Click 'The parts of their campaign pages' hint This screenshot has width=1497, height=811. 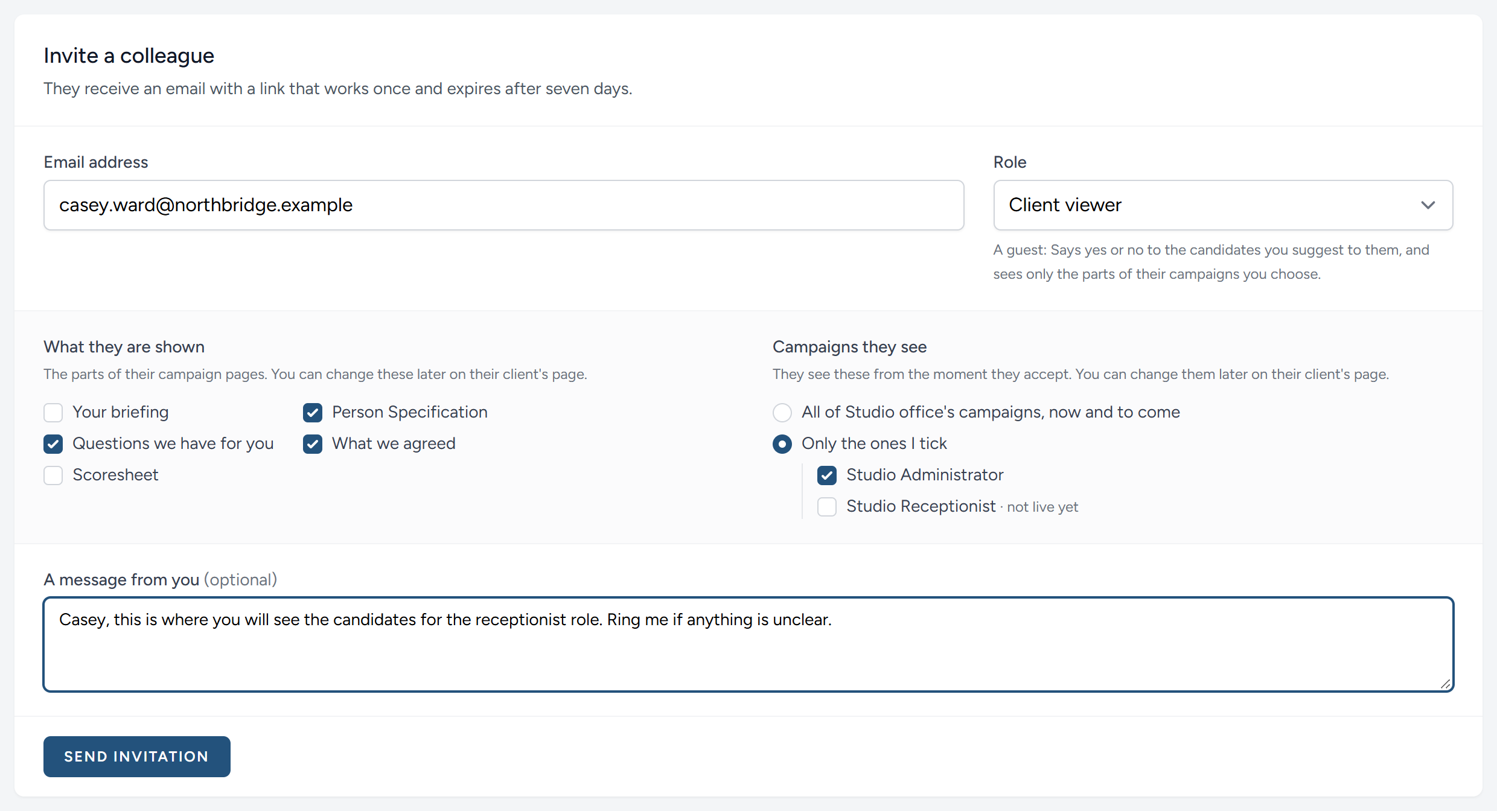click(315, 374)
